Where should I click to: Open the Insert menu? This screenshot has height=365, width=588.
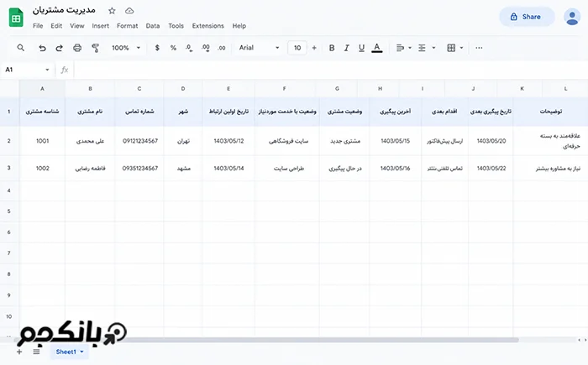coord(101,26)
